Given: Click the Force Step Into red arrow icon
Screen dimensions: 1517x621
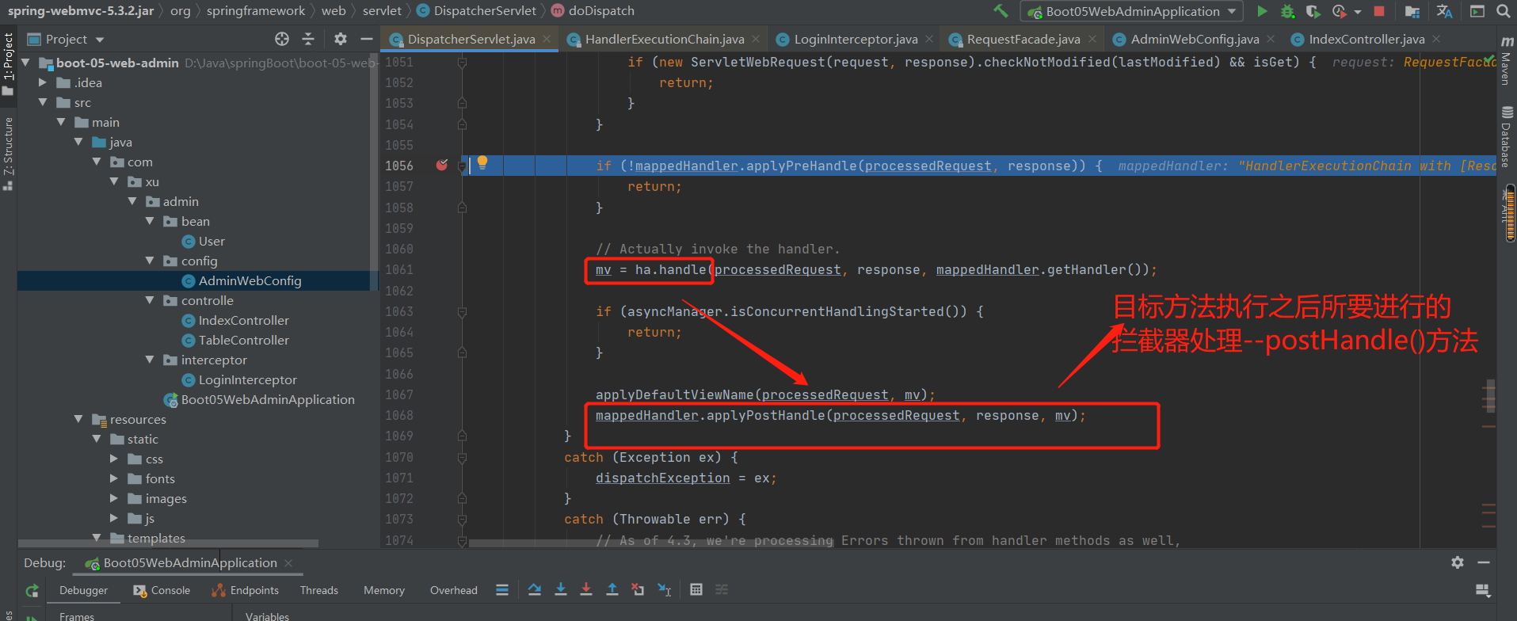Looking at the screenshot, I should coord(586,589).
